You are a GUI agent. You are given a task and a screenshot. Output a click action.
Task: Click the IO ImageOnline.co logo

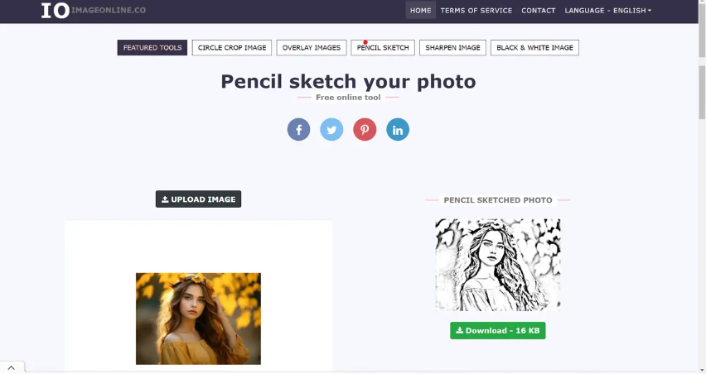tap(93, 10)
